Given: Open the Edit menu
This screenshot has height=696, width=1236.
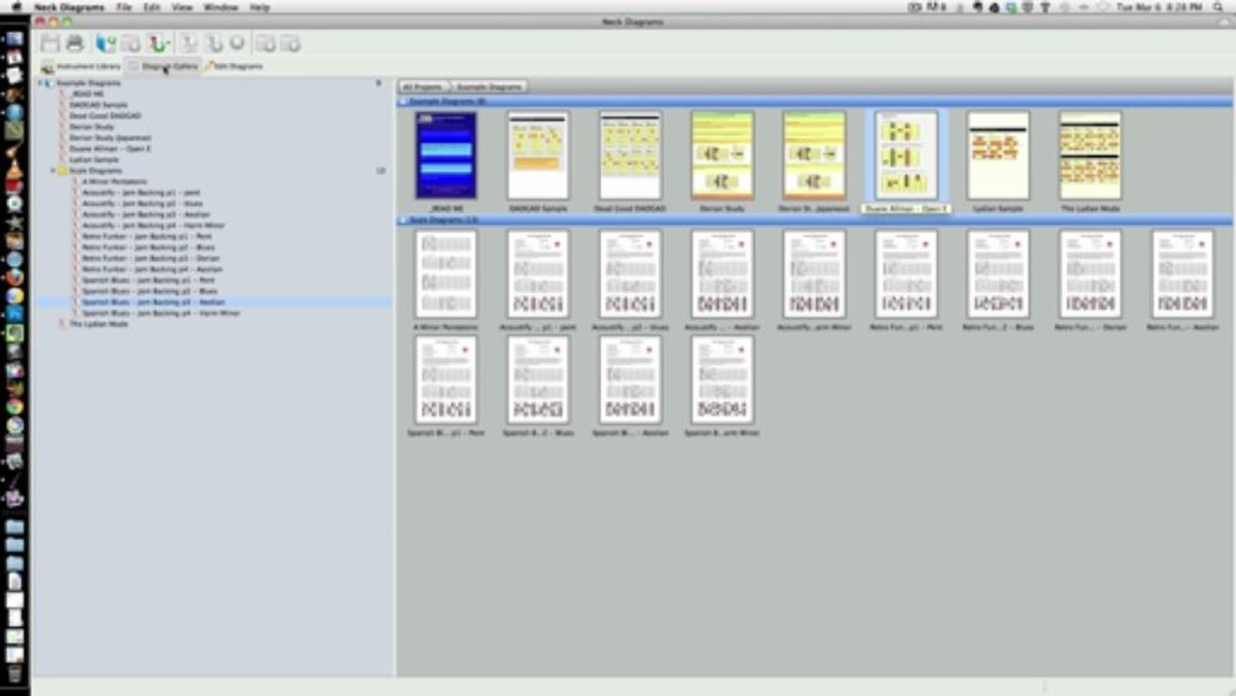Looking at the screenshot, I should 152,7.
